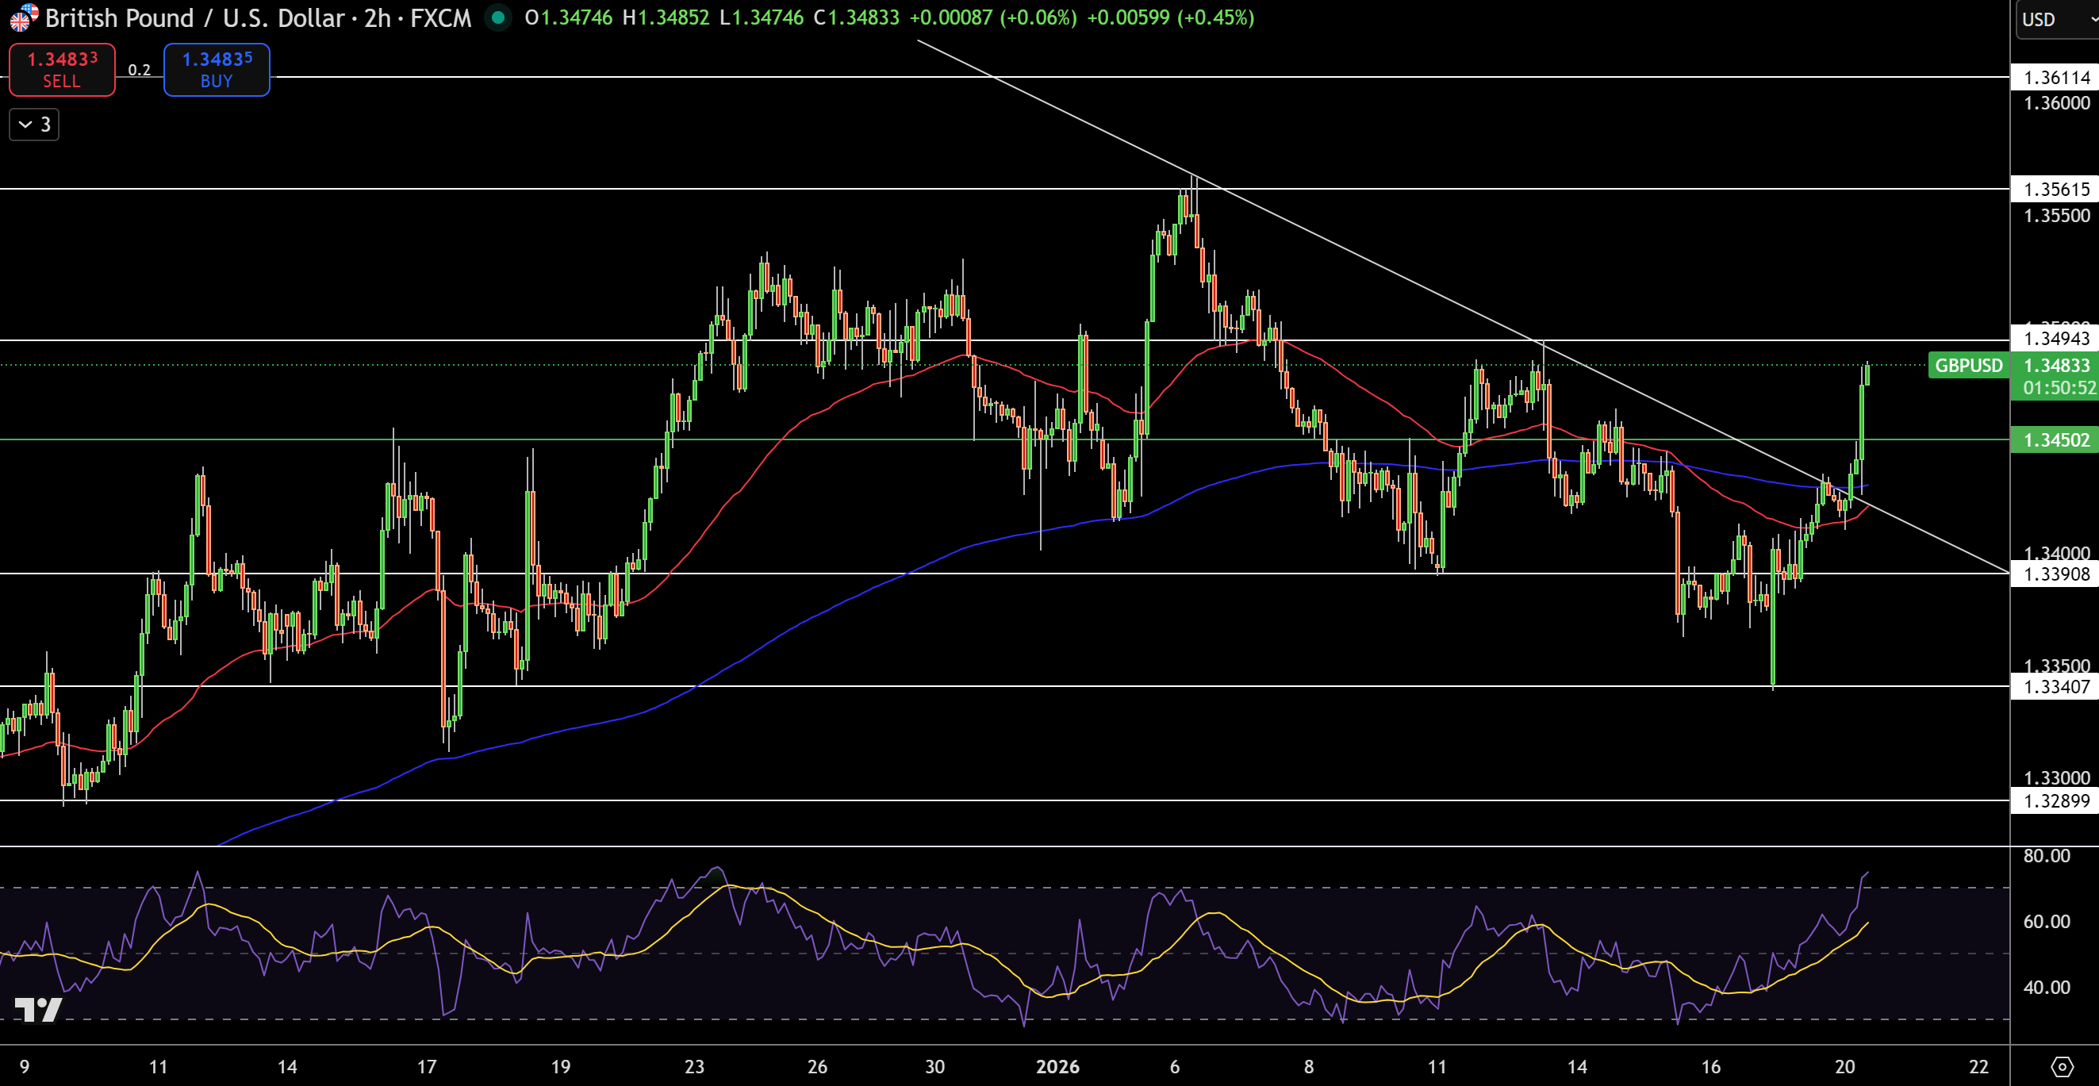Click the 14 date label near January on time axis
This screenshot has height=1086, width=2099.
point(1577,1066)
